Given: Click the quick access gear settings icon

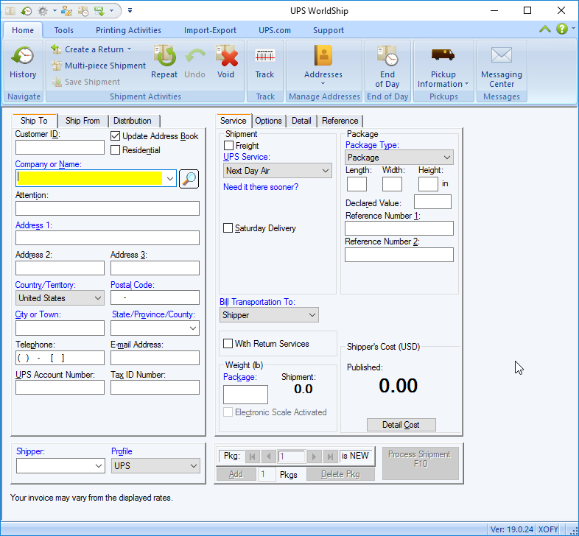Looking at the screenshot, I should click(x=43, y=11).
